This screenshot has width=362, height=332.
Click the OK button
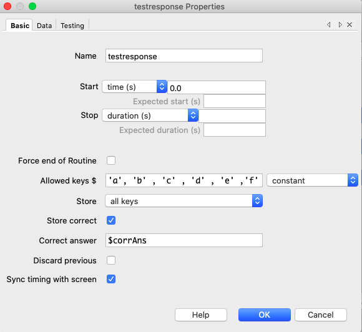[265, 315]
